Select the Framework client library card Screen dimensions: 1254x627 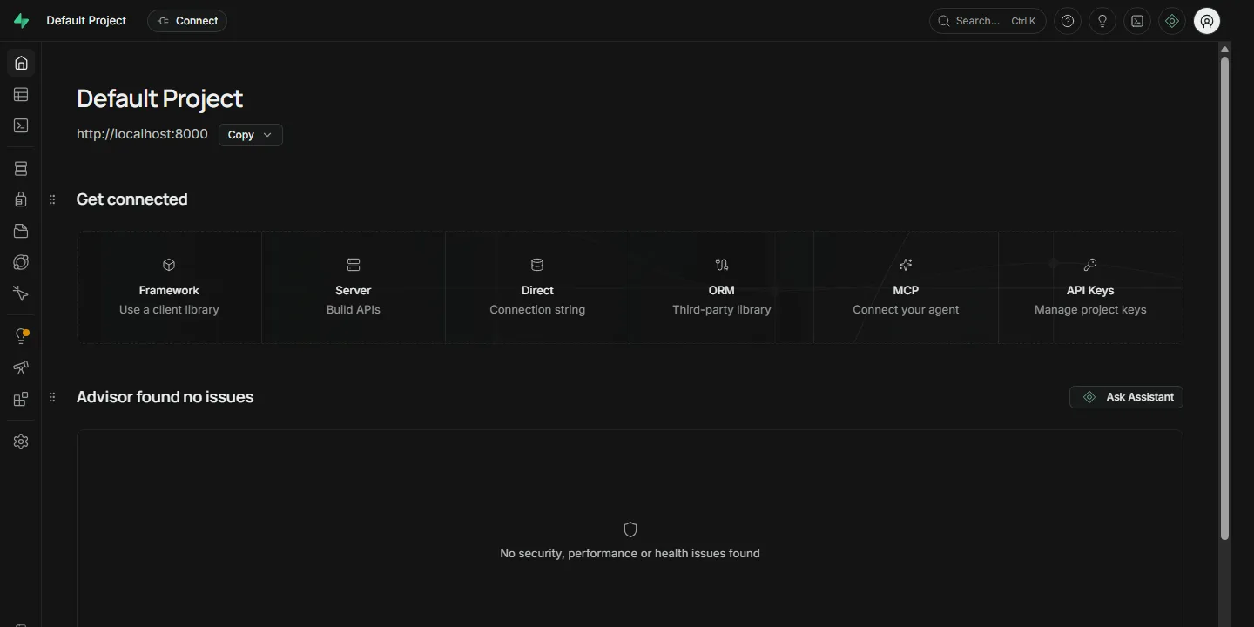click(169, 287)
